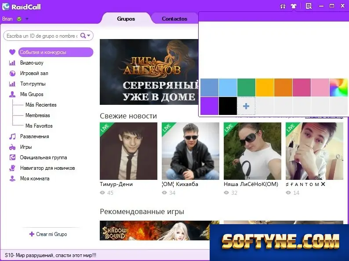Click the green online status indicator
Screen dimensions: 349x261
pyautogui.click(x=19, y=19)
